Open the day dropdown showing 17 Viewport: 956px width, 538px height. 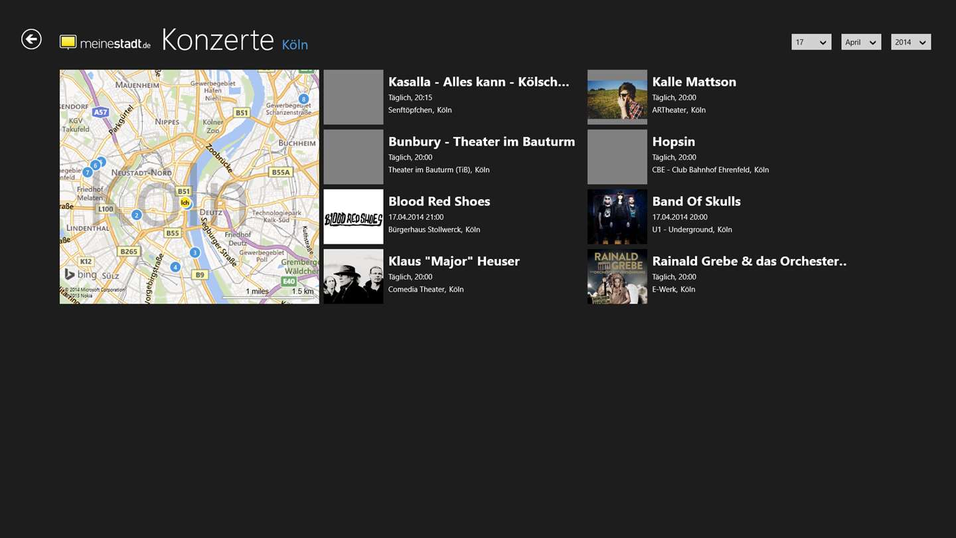[811, 42]
